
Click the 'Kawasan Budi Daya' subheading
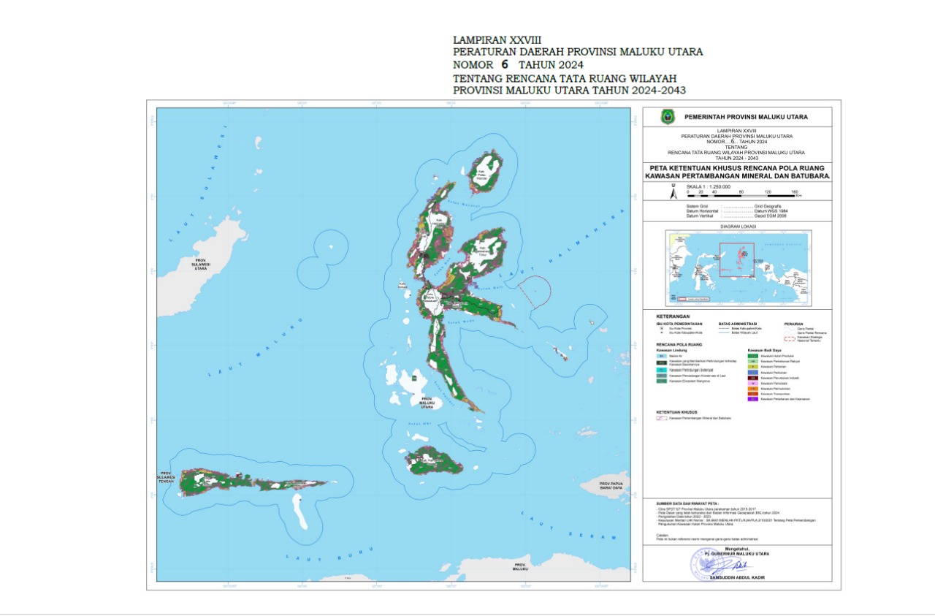pos(764,350)
